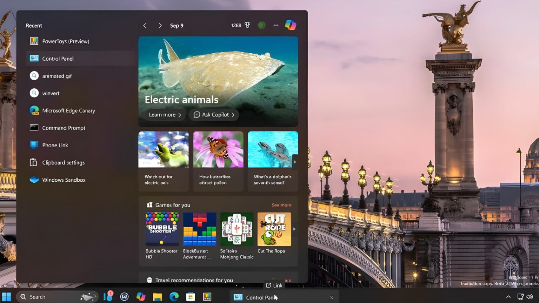Screen dimensions: 539x303
Task: Launch Microsoft Edge Canary from Recent
Action: coord(68,110)
